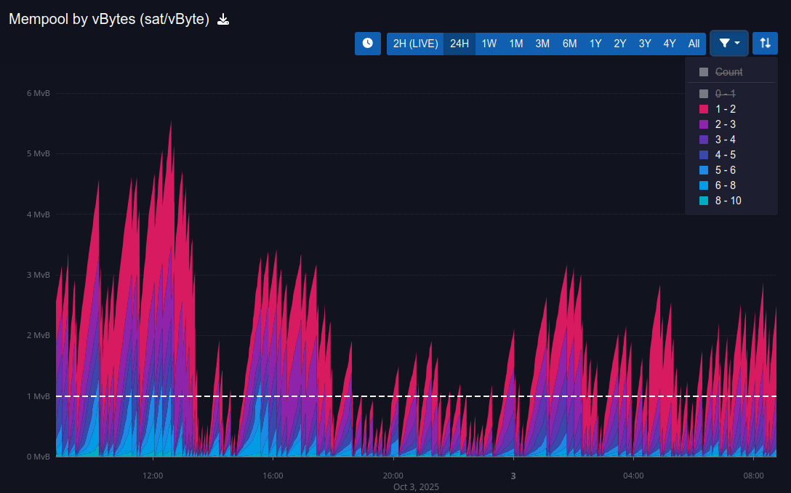This screenshot has height=493, width=791.
Task: Toggle the 3 - 4 fee range
Action: coord(725,140)
